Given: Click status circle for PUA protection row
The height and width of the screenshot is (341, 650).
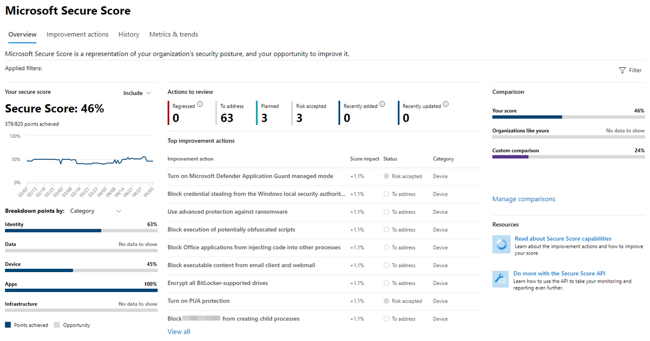Looking at the screenshot, I should tap(386, 301).
